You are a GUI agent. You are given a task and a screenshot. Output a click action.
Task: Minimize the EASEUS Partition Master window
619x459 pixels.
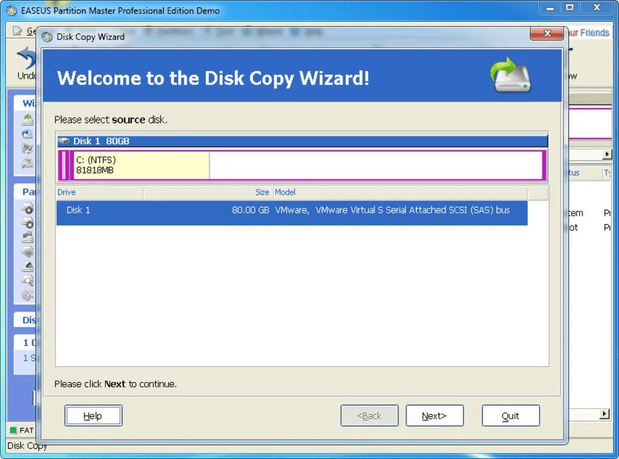click(x=550, y=7)
